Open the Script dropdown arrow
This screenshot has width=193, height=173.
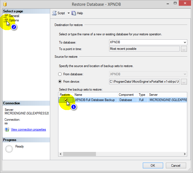click(x=69, y=13)
